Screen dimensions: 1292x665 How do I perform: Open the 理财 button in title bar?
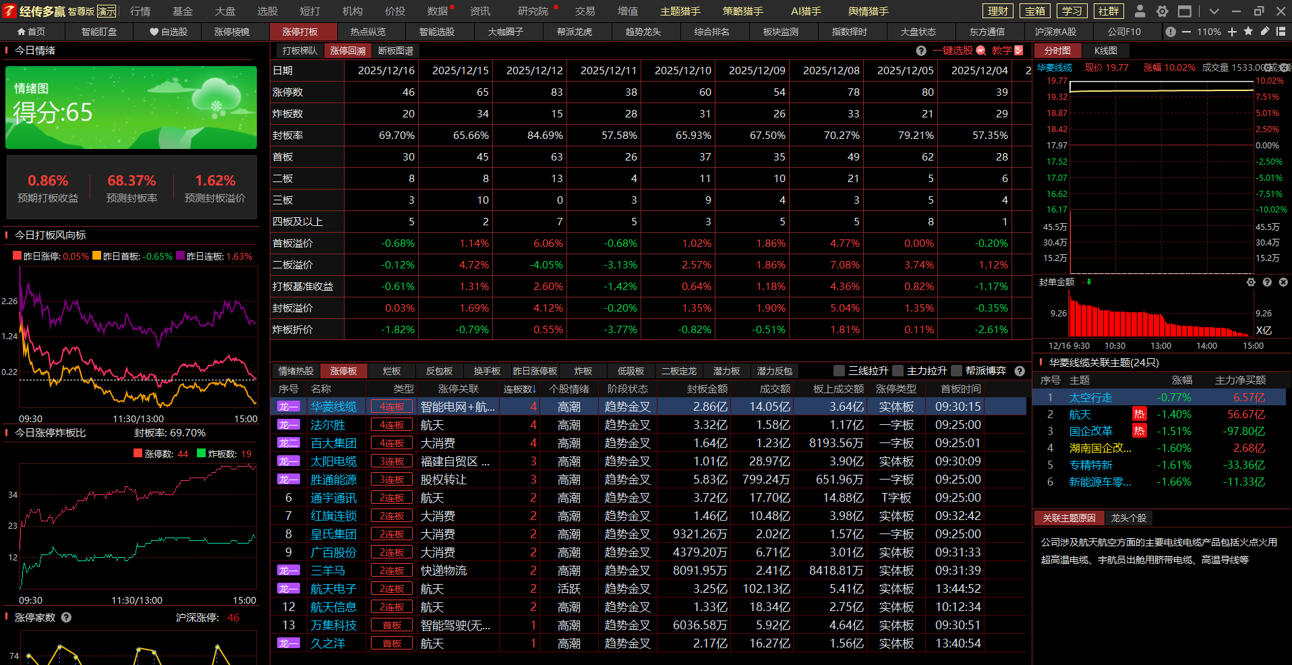coord(998,11)
